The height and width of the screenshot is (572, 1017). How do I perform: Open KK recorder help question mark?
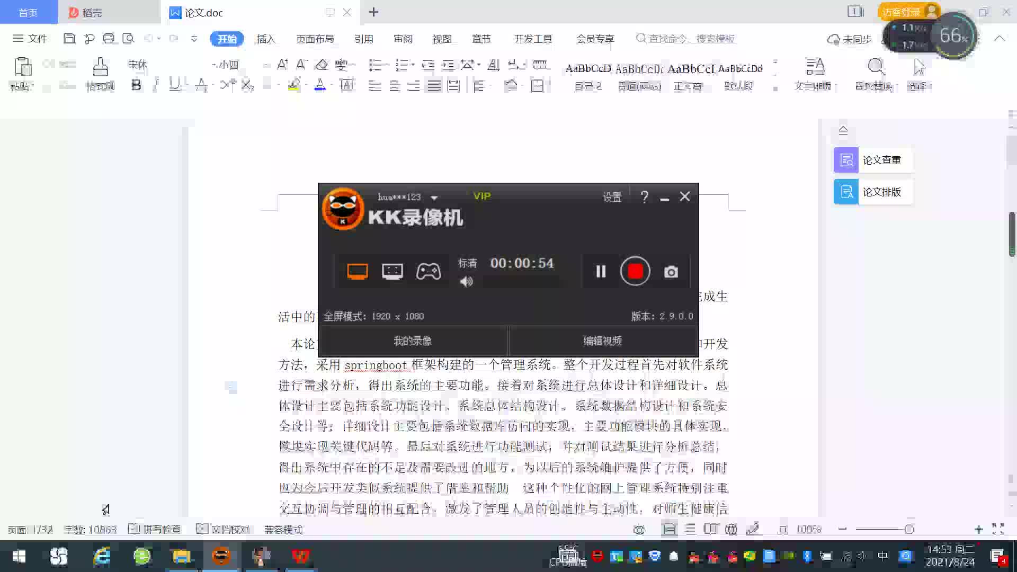[x=645, y=197]
